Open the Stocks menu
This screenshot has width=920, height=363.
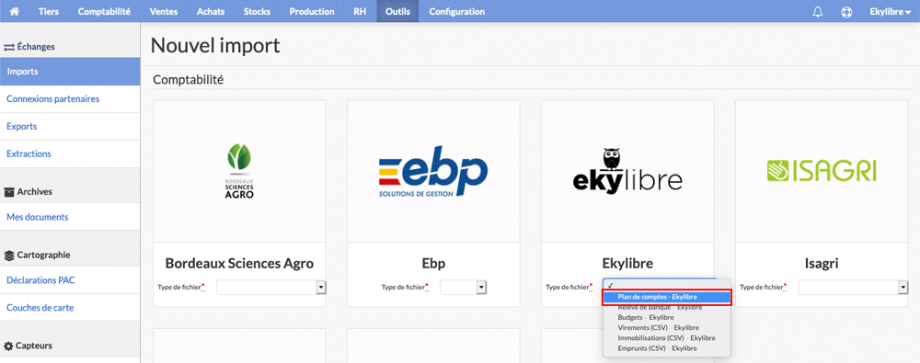257,11
